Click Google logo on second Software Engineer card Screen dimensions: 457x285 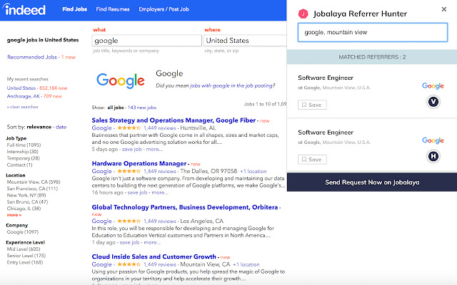[x=433, y=140]
